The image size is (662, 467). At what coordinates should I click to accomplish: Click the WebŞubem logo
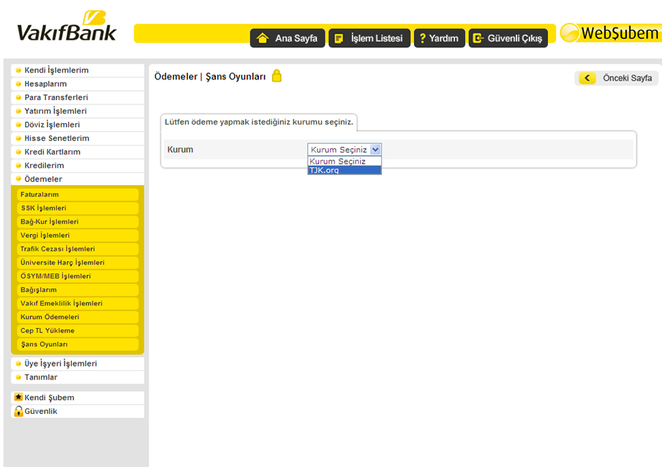click(x=610, y=33)
